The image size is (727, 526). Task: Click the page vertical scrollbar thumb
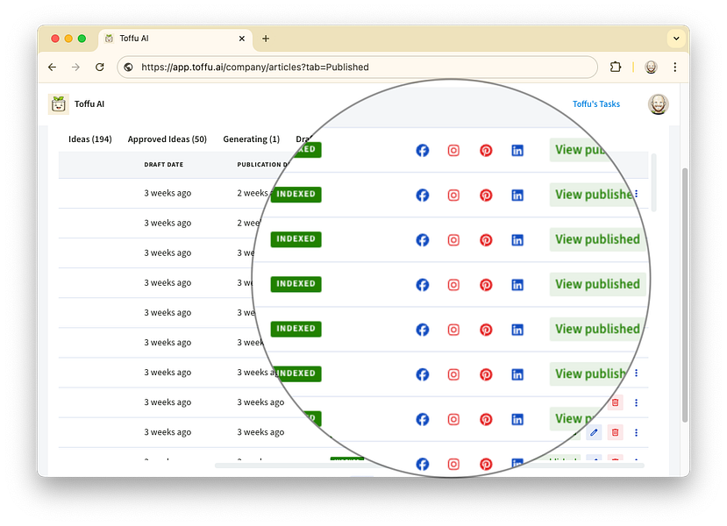point(685,295)
